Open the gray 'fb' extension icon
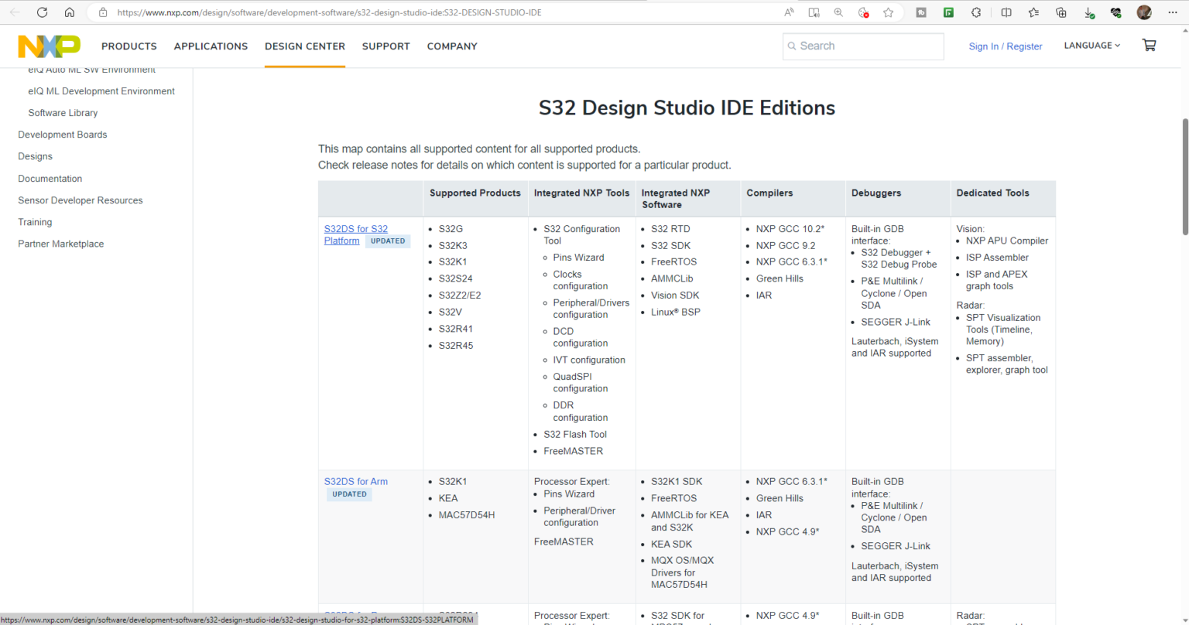Screen dimensions: 1189x625 click(x=921, y=12)
